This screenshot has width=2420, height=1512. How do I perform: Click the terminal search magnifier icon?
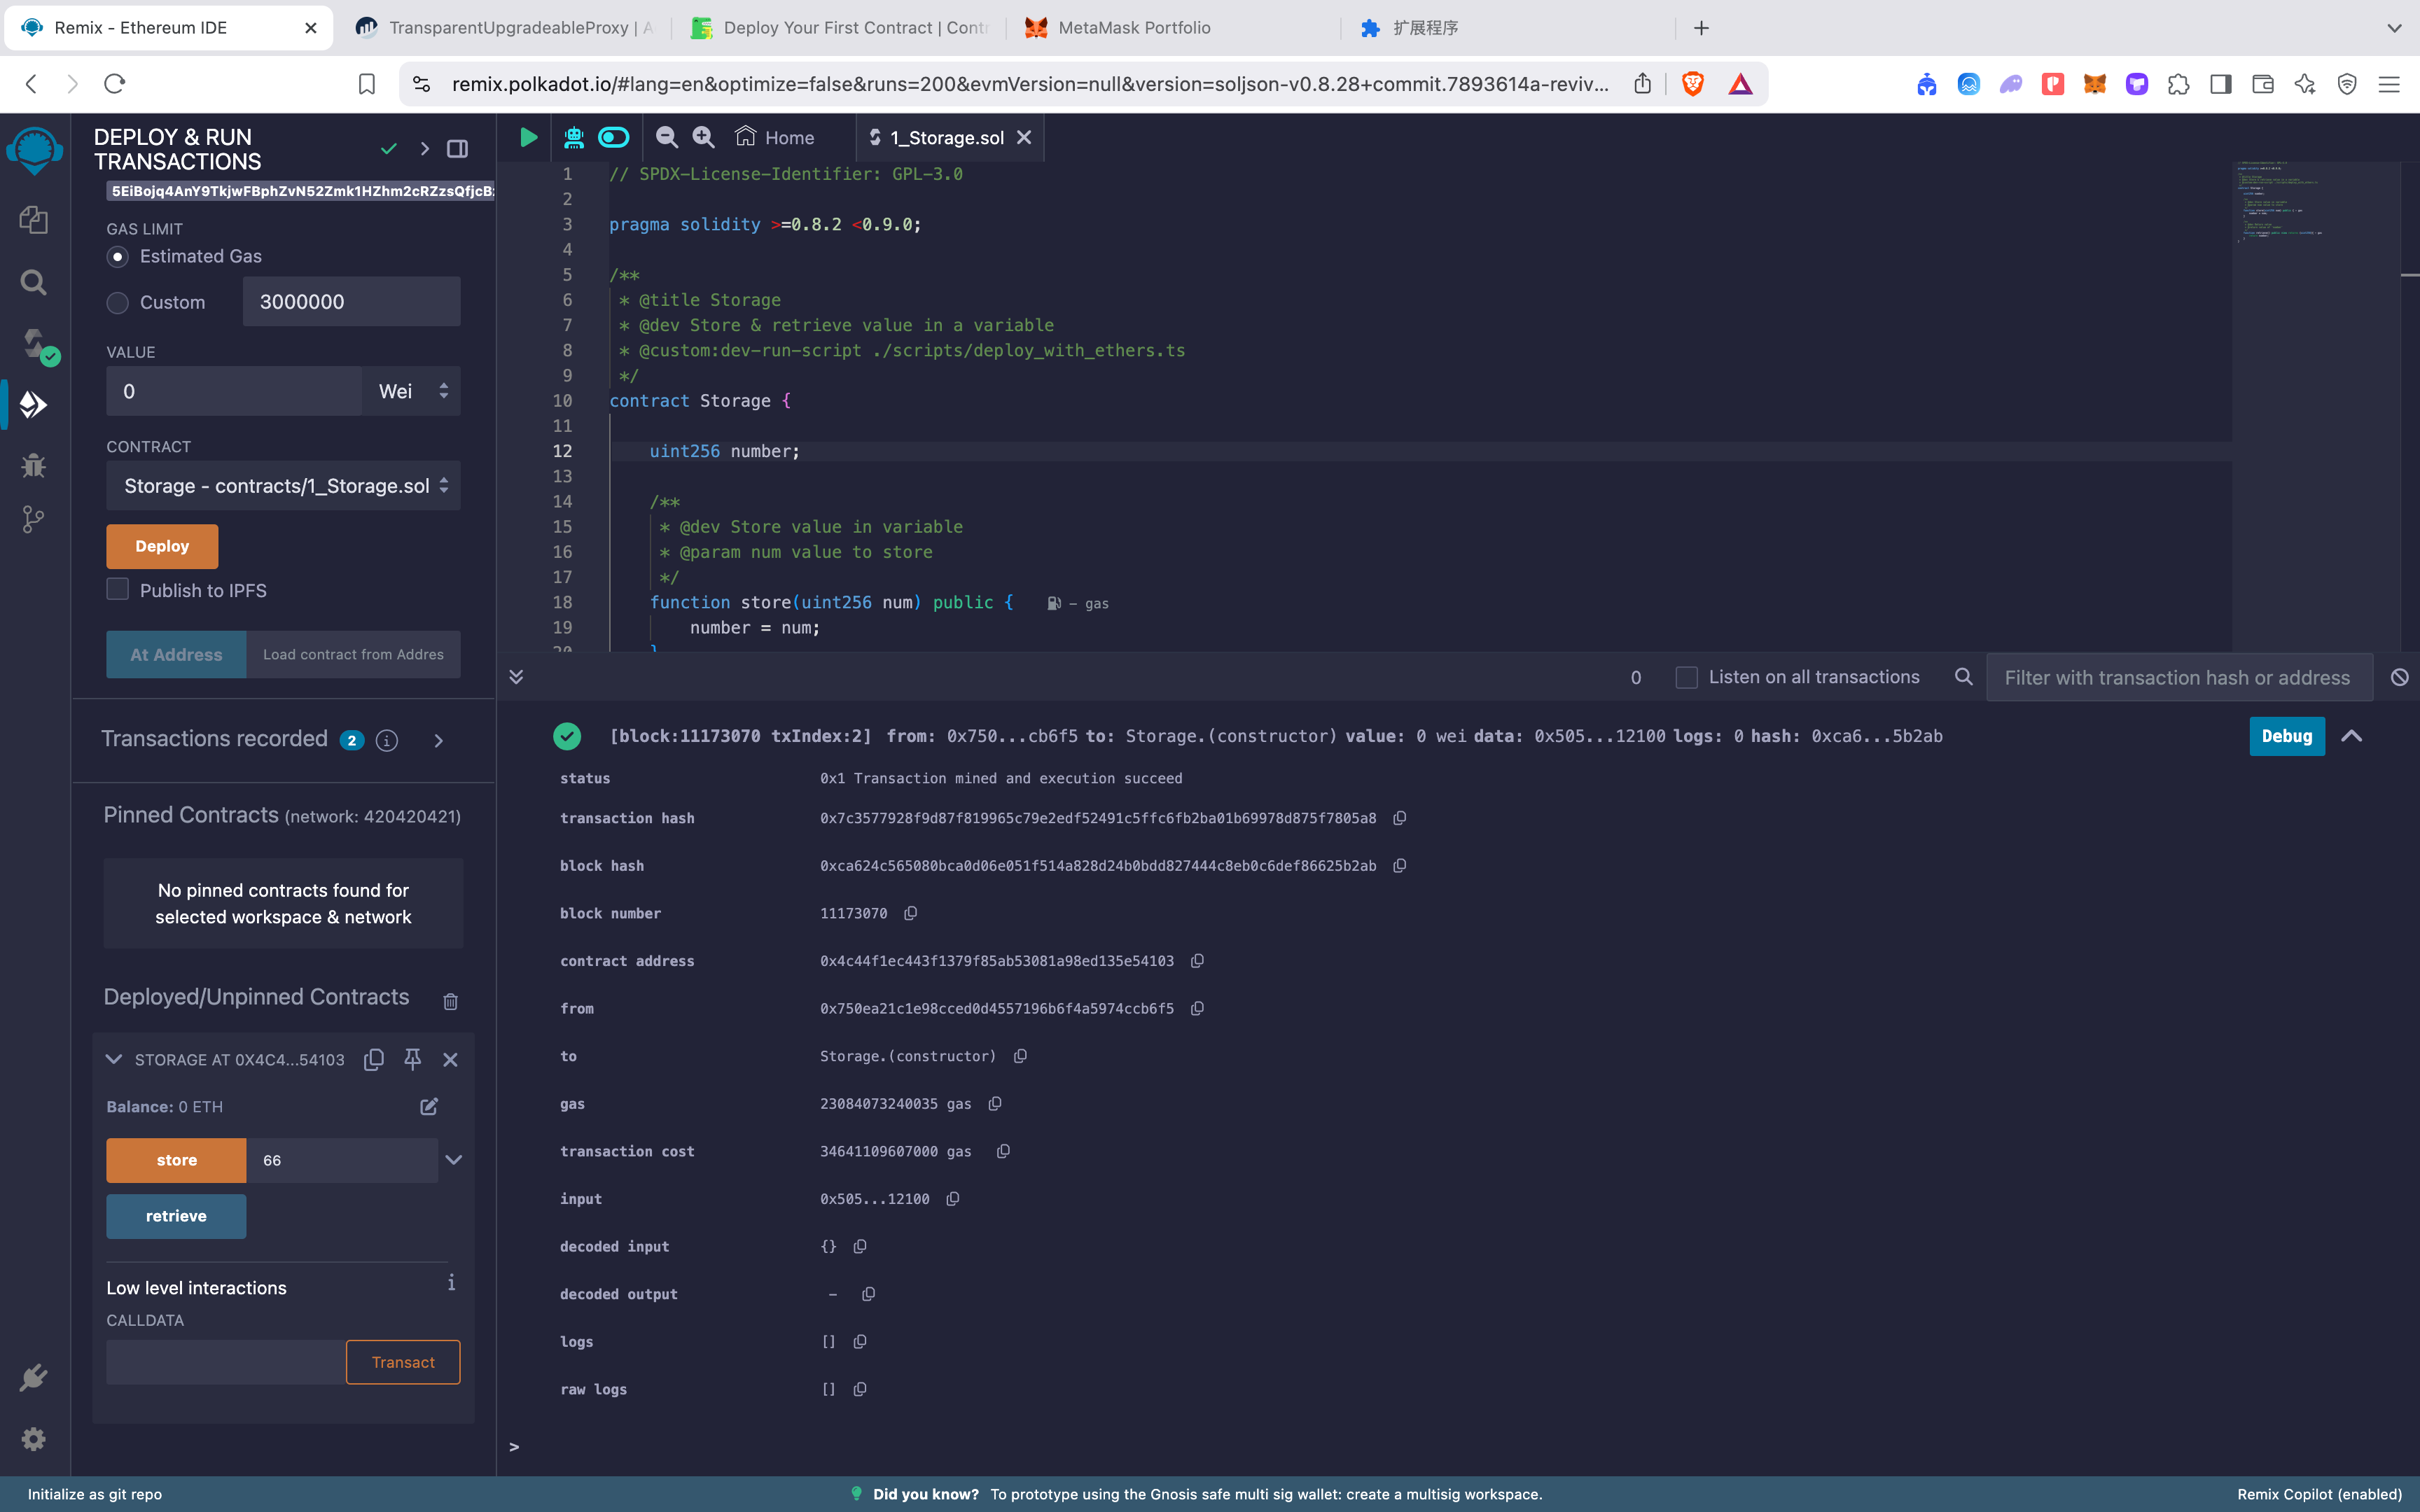click(x=1964, y=677)
